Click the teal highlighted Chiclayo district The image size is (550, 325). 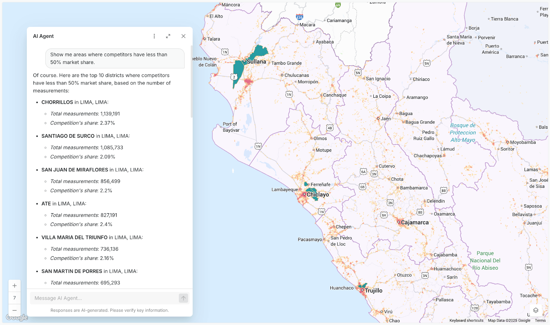pyautogui.click(x=311, y=189)
